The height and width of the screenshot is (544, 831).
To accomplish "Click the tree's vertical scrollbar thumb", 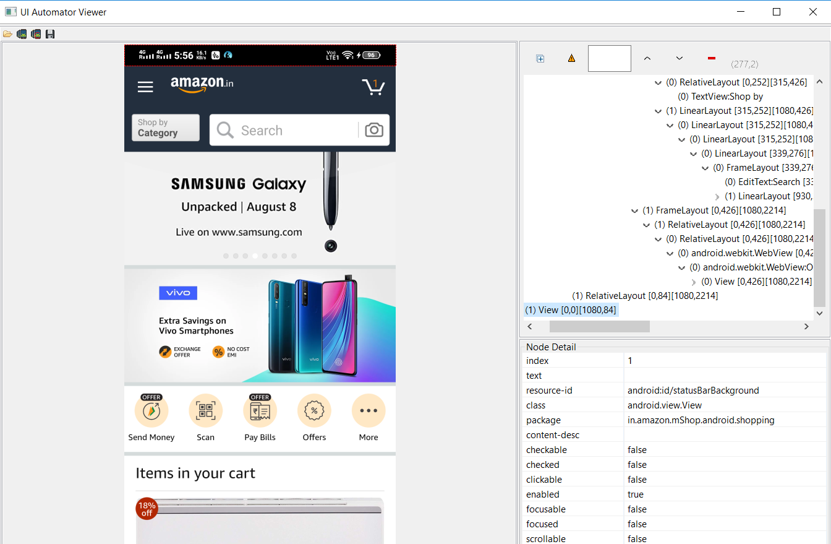I will (x=819, y=257).
